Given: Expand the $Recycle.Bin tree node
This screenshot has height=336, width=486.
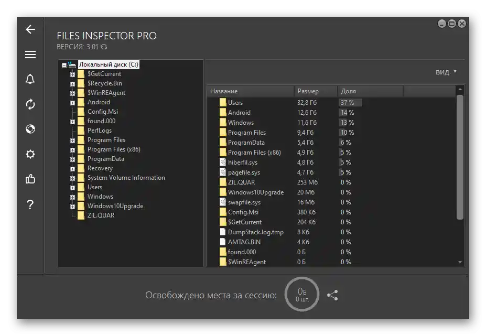Looking at the screenshot, I should 72,84.
